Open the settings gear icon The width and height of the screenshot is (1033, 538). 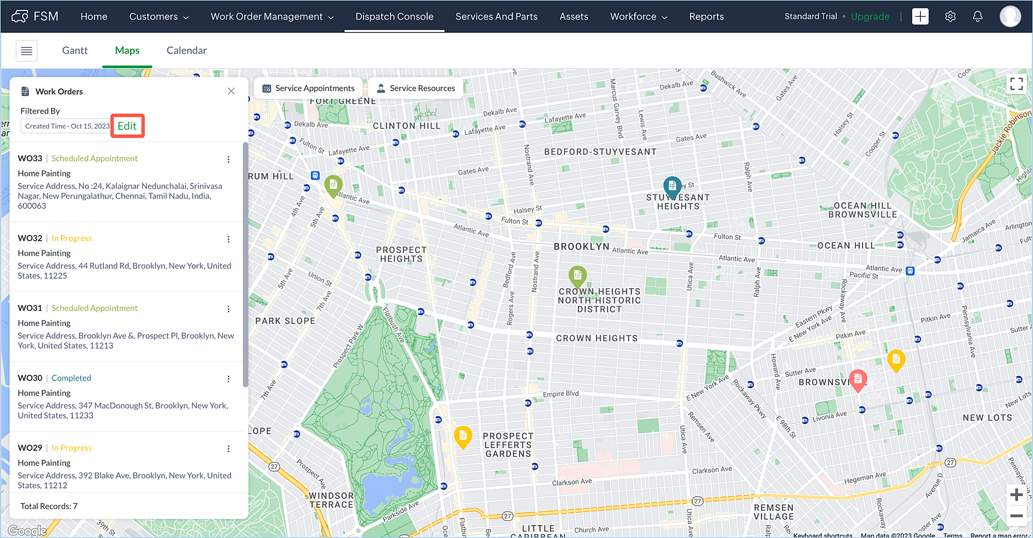(x=950, y=17)
